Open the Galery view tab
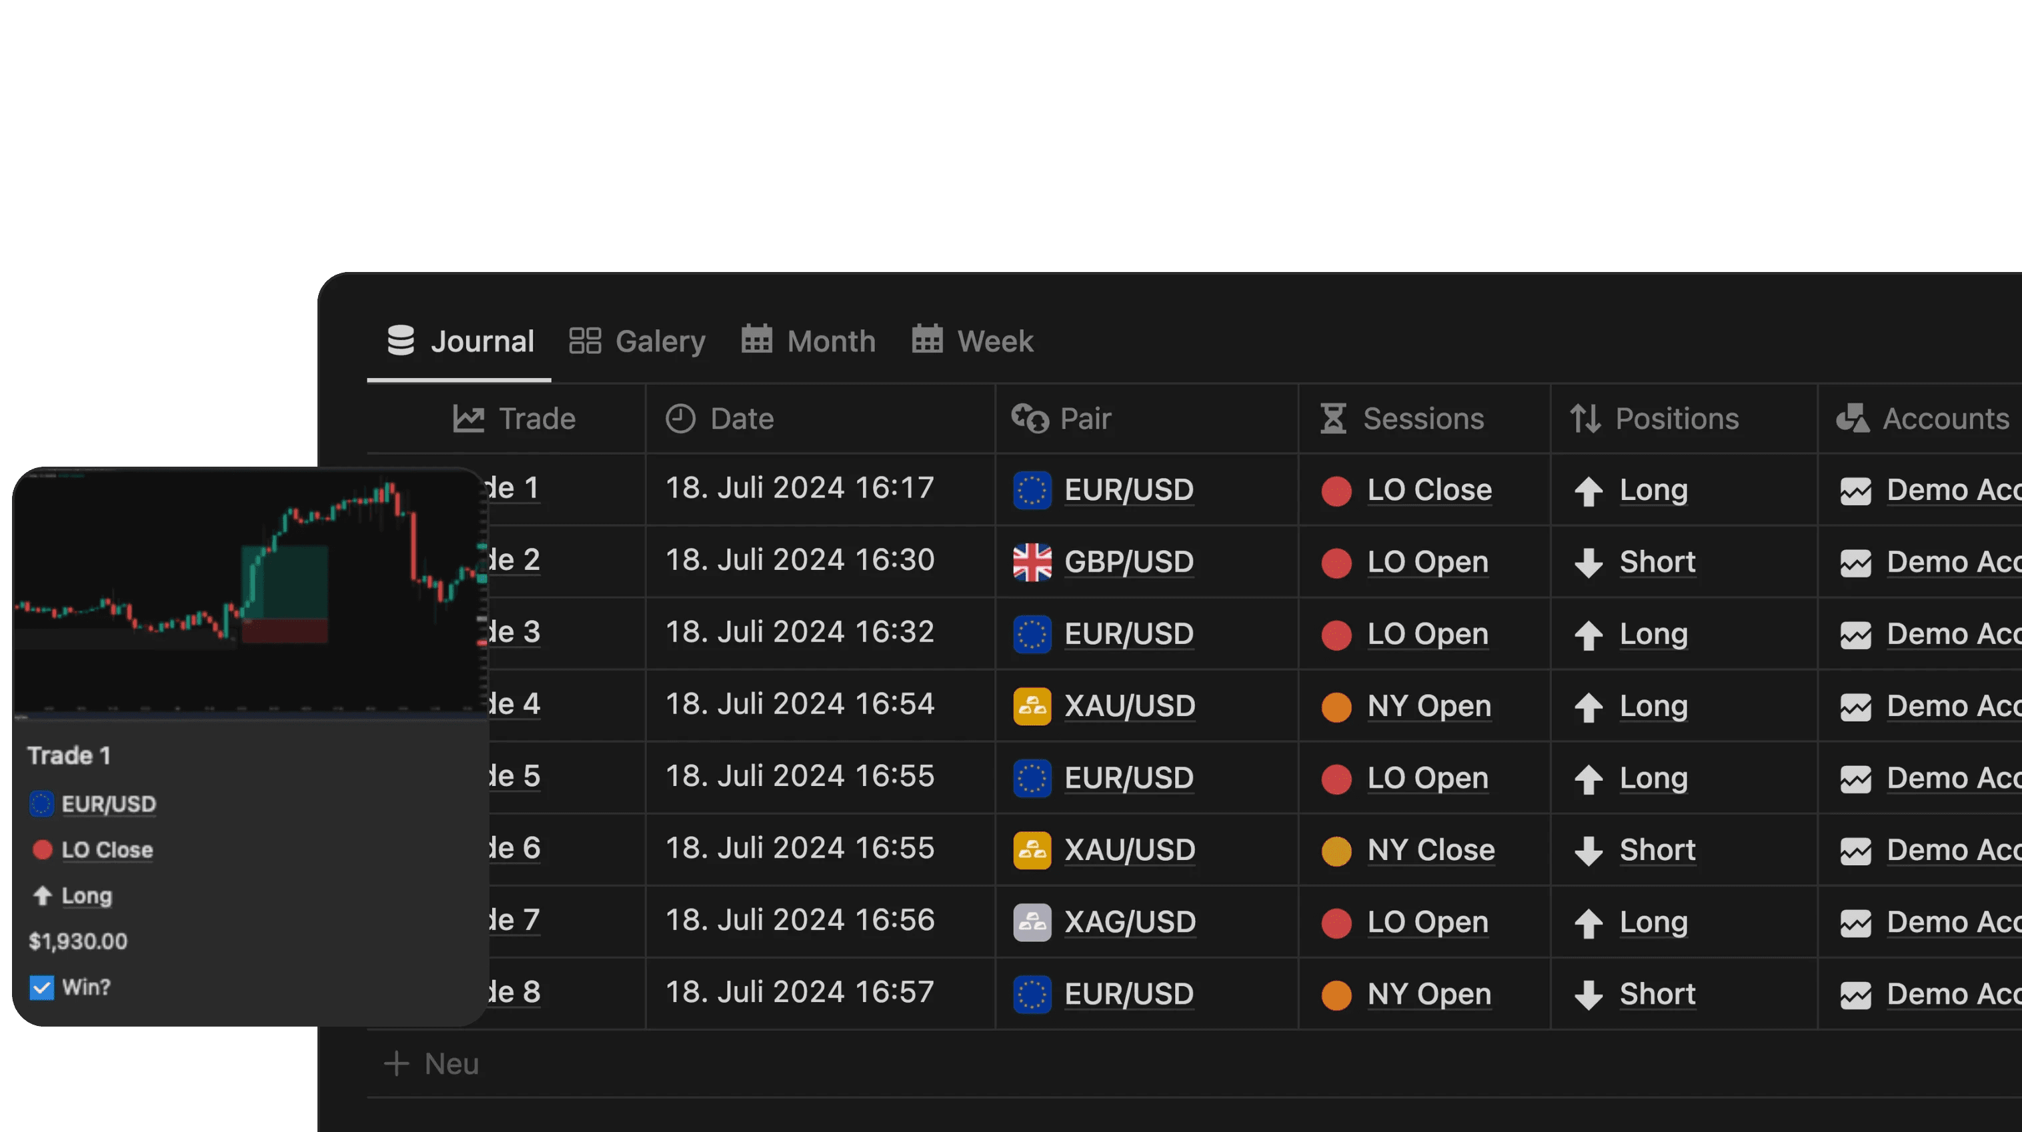The height and width of the screenshot is (1132, 2022). tap(638, 341)
